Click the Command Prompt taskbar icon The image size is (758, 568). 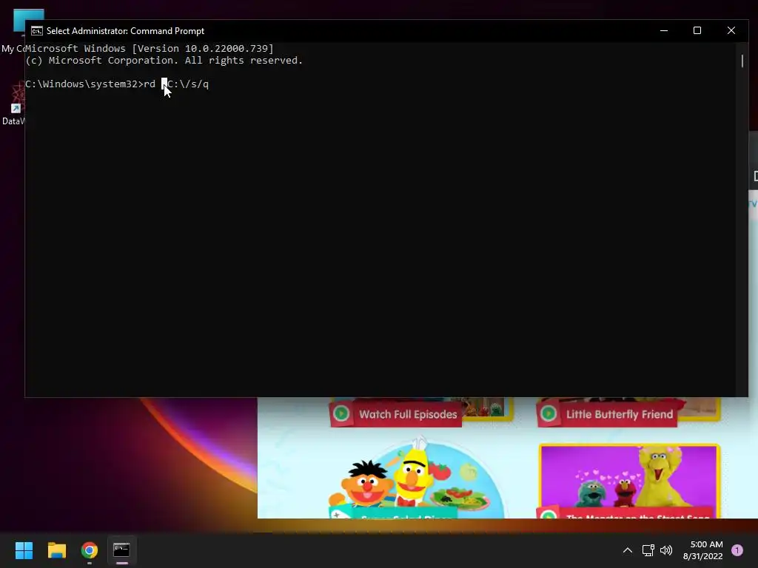pyautogui.click(x=121, y=550)
